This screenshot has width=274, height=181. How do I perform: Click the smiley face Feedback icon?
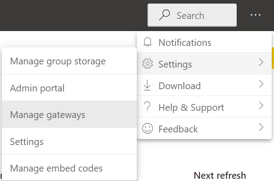[x=147, y=129]
